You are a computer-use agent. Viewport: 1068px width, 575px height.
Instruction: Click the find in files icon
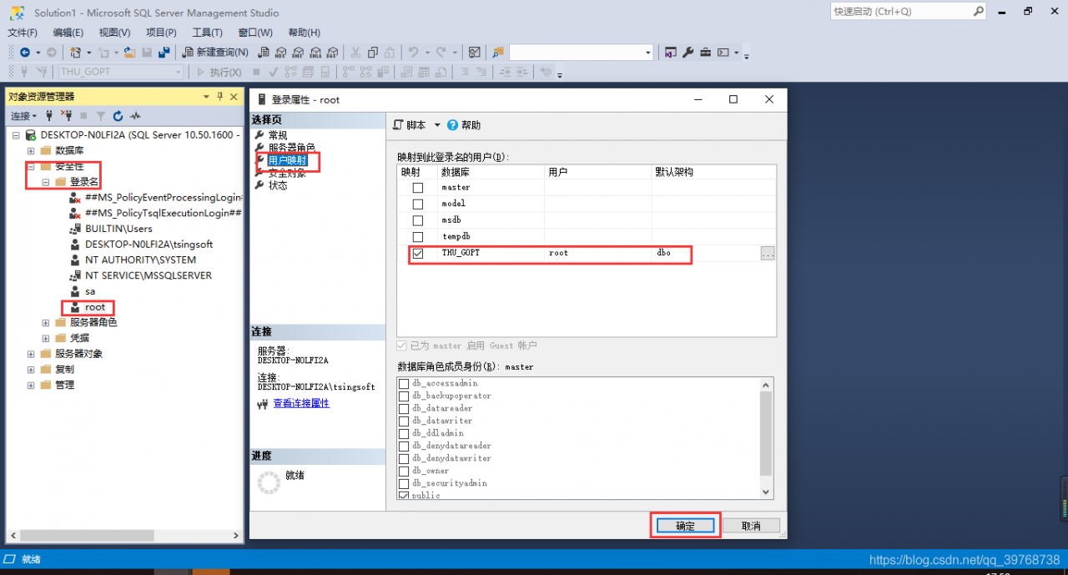tap(498, 52)
